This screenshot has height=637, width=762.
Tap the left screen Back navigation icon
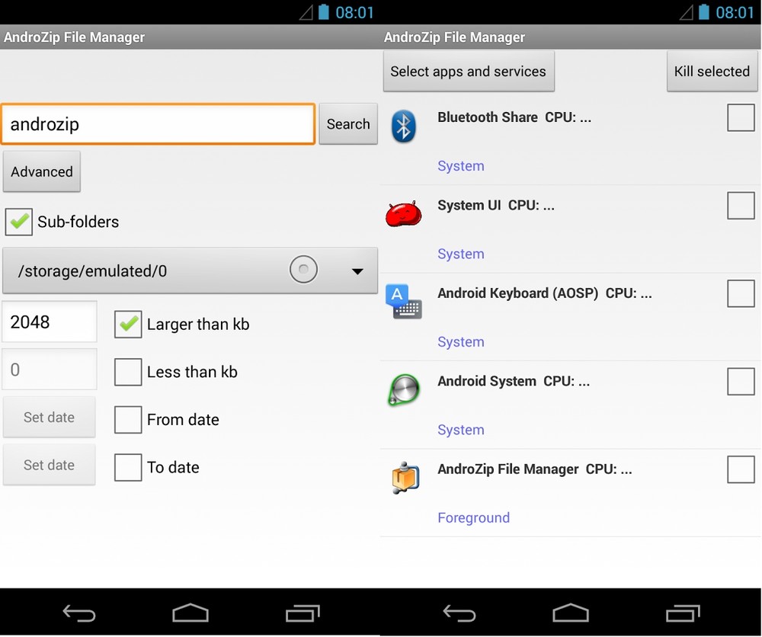[79, 613]
